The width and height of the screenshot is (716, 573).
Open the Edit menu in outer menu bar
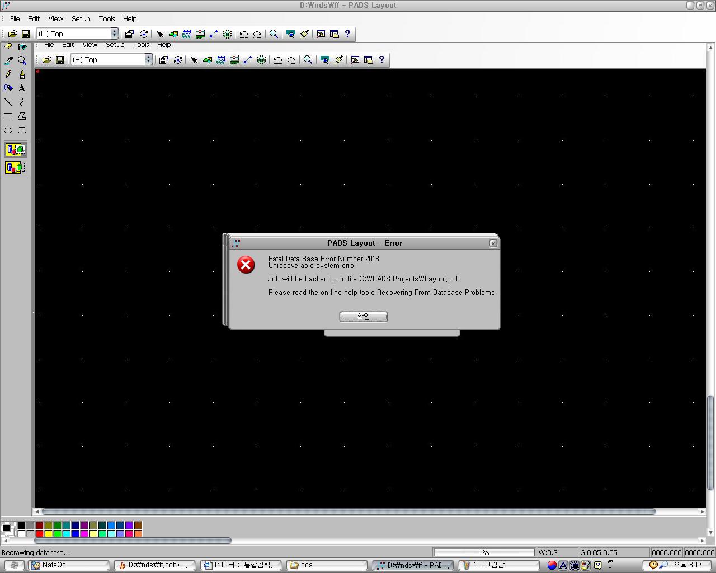(34, 18)
